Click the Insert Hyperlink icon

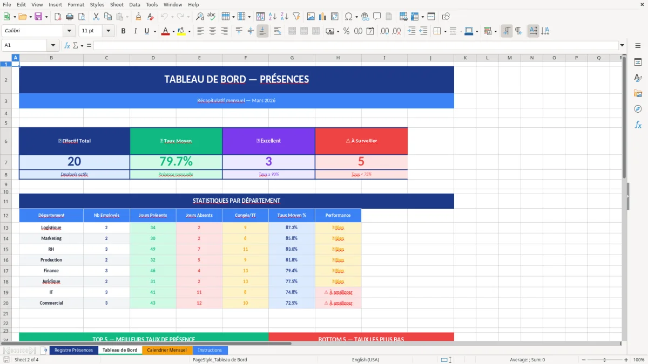(x=365, y=17)
